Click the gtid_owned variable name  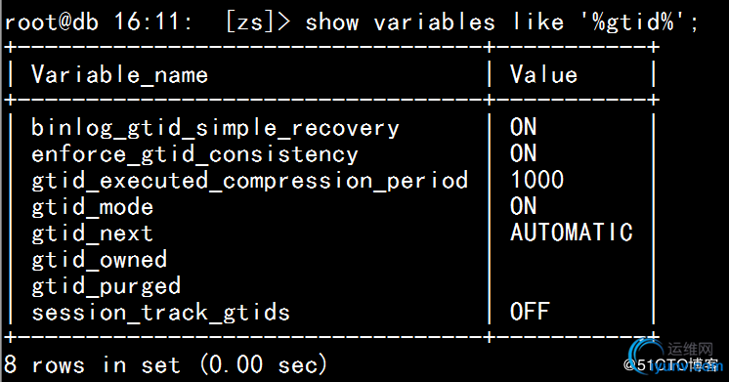click(x=99, y=260)
